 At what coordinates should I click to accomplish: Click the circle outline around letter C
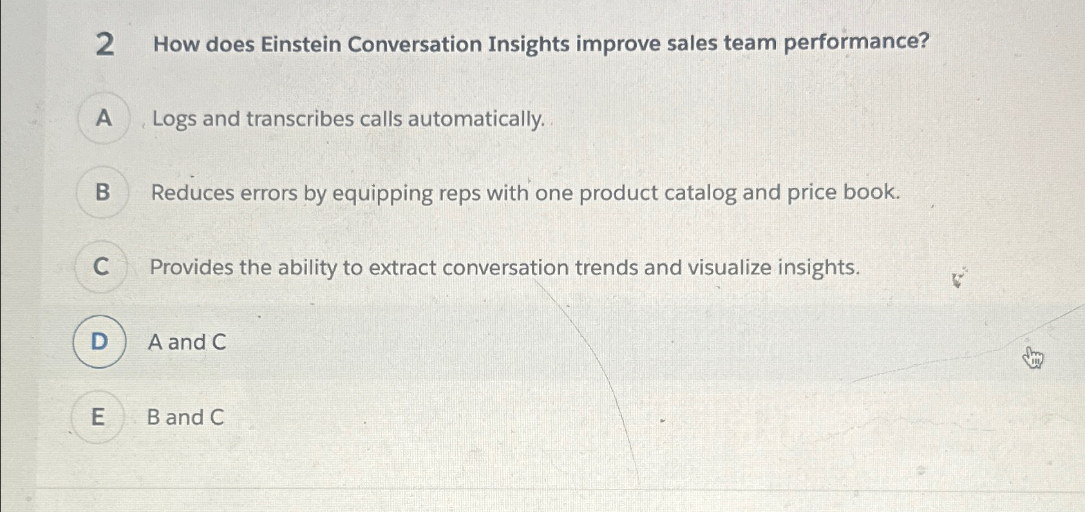click(101, 268)
